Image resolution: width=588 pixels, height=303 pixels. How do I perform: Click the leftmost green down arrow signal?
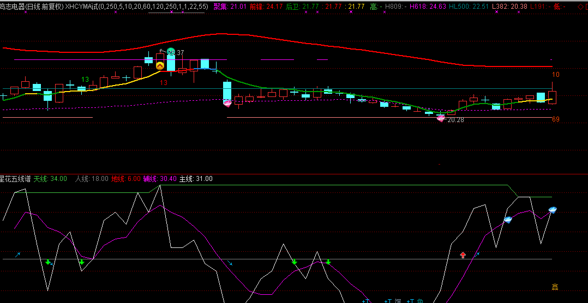click(48, 262)
